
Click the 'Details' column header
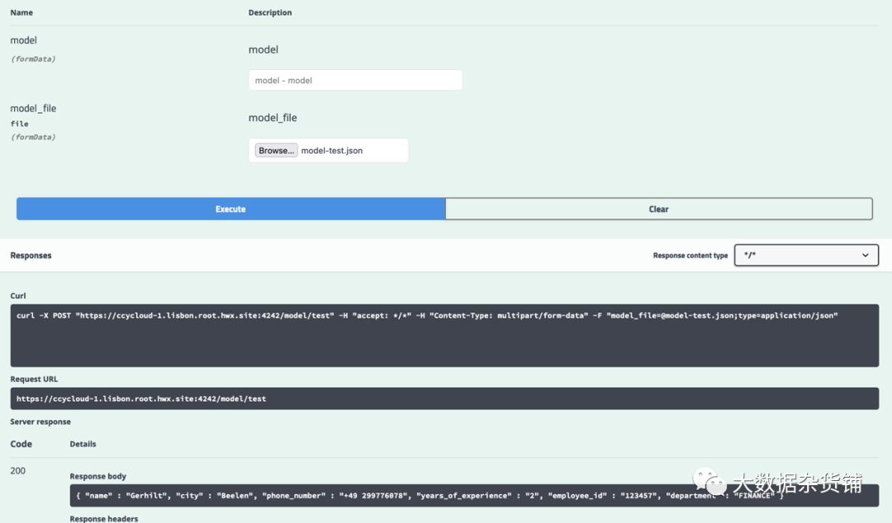pyautogui.click(x=83, y=444)
